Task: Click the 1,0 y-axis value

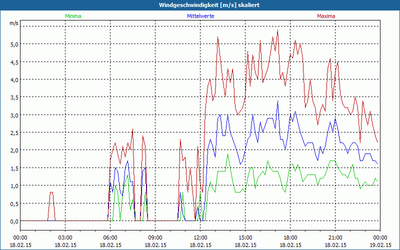Action: tap(14, 185)
